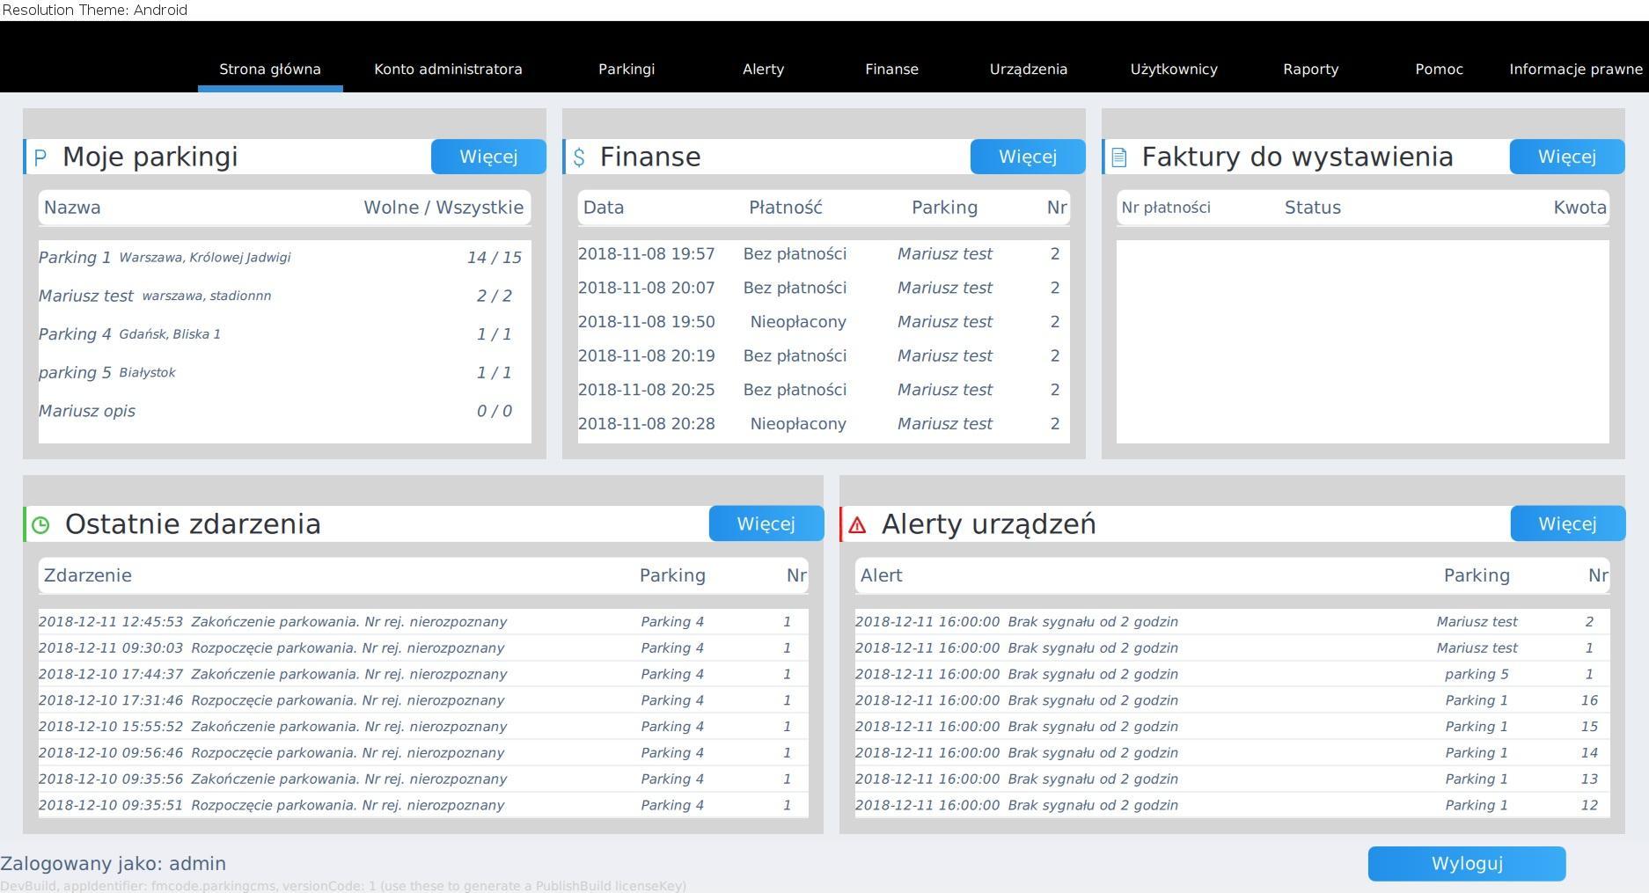Viewport: 1649px width, 893px height.
Task: Click the Wyloguj button
Action: 1467,864
